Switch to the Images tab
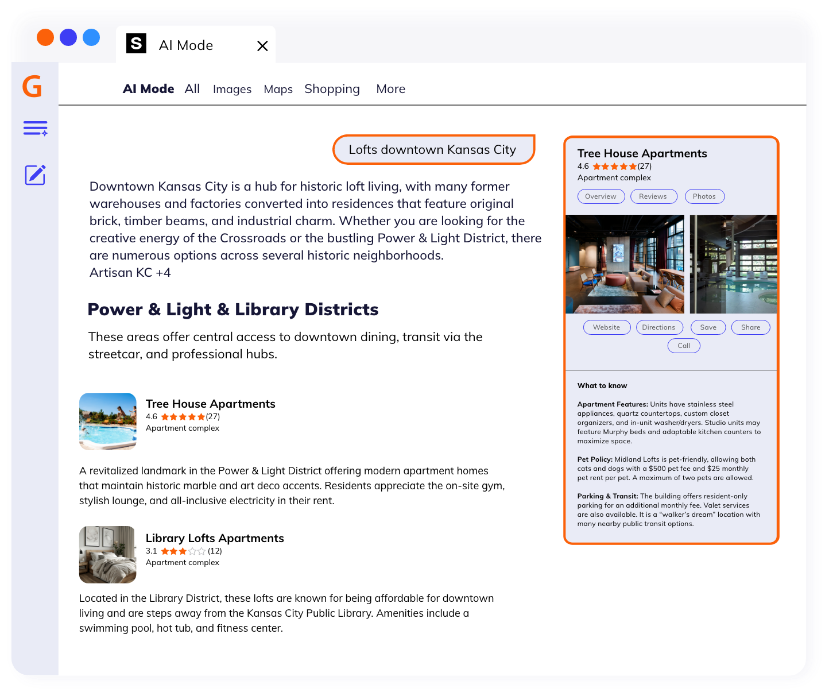Image resolution: width=829 pixels, height=696 pixels. click(x=232, y=90)
